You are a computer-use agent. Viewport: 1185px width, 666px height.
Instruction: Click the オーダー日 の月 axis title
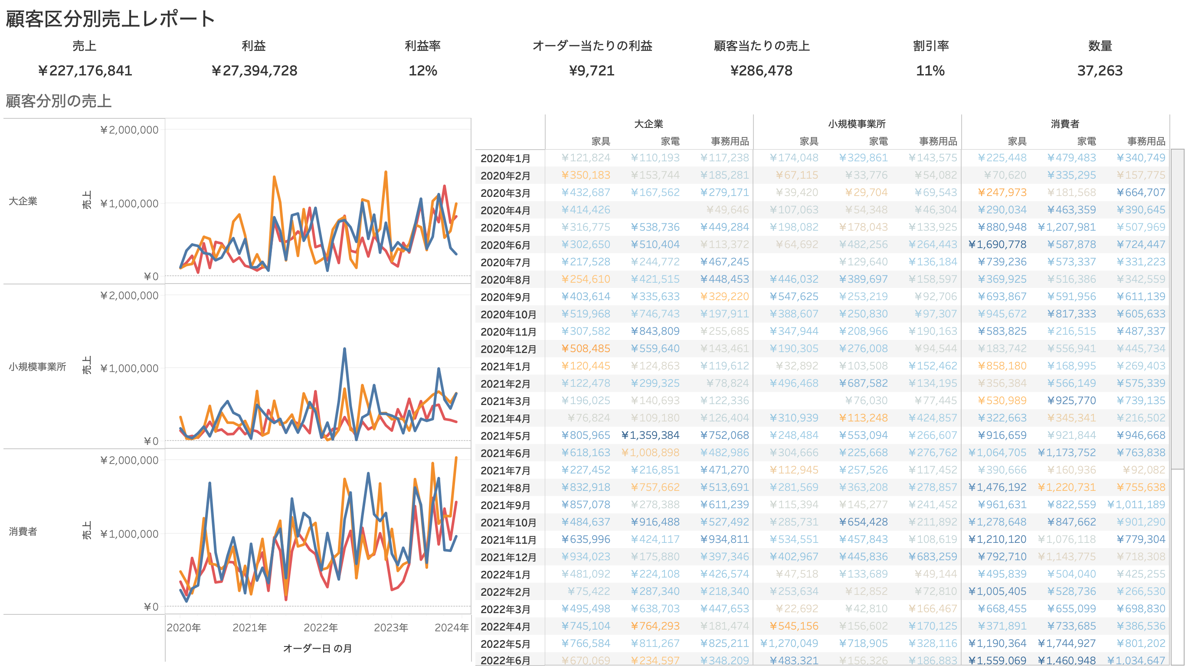(x=318, y=648)
